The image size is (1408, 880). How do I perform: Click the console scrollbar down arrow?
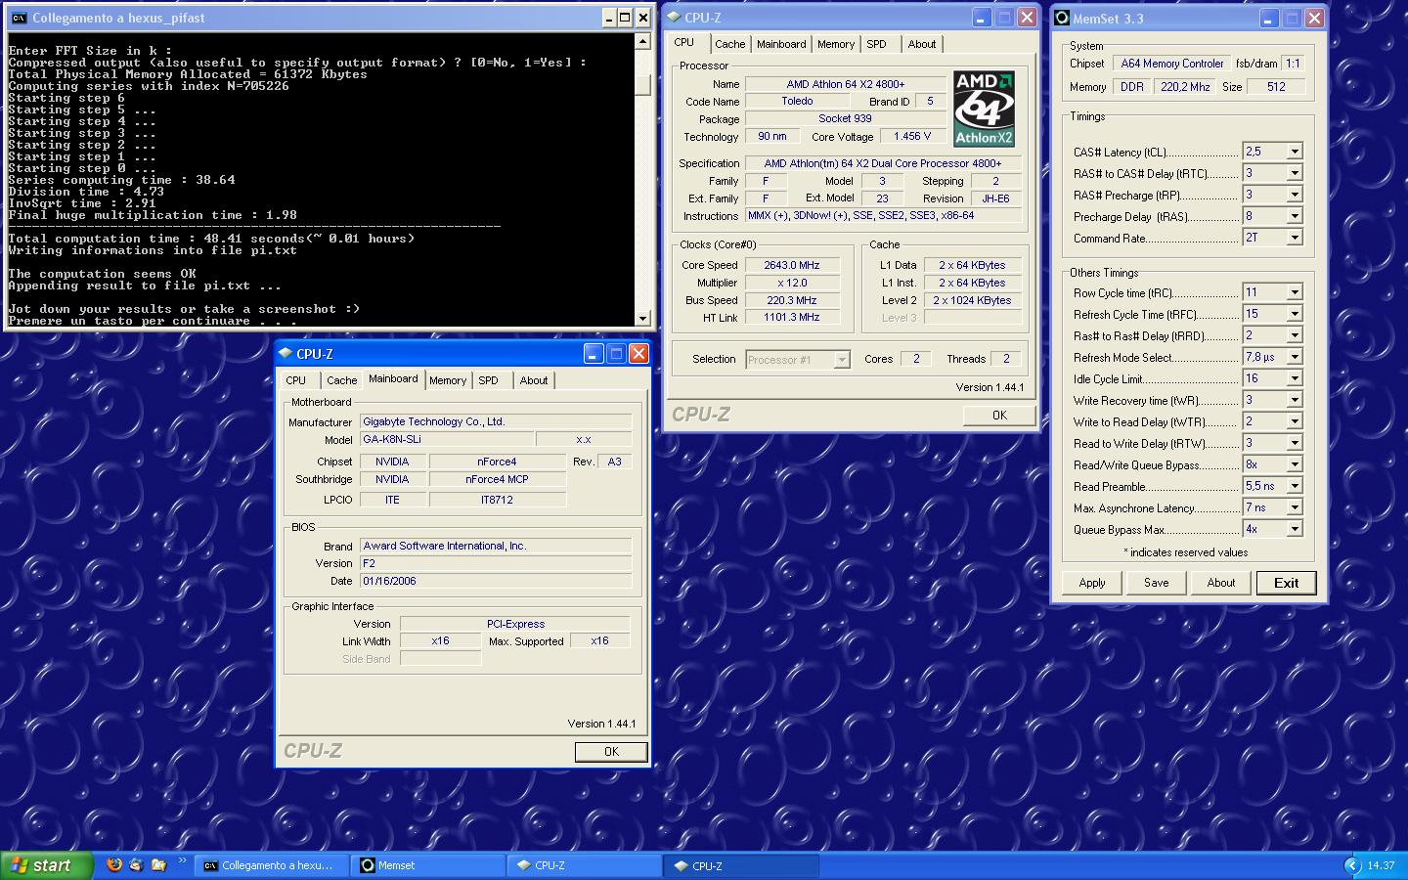pyautogui.click(x=642, y=319)
